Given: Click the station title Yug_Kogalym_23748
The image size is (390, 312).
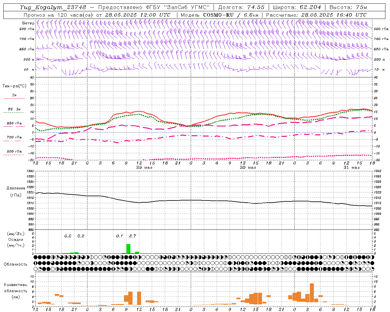Looking at the screenshot, I should (x=53, y=7).
